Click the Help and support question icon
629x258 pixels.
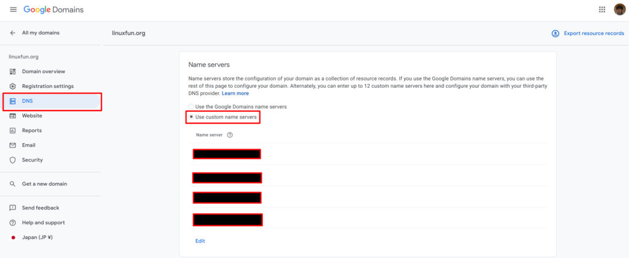(x=13, y=223)
